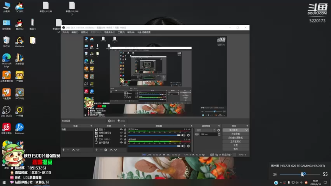Image resolution: width=331 pixels, height=186 pixels.
Task: Toggle visibility of the second 图像 source
Action: 121,136
